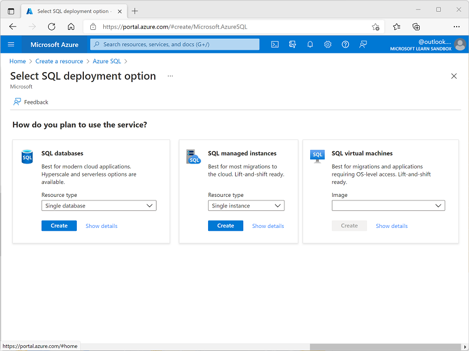469x351 pixels.
Task: Click the Feedback command button
Action: pyautogui.click(x=30, y=102)
